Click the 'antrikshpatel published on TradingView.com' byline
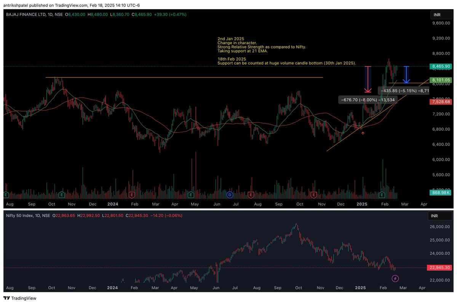 [45, 6]
